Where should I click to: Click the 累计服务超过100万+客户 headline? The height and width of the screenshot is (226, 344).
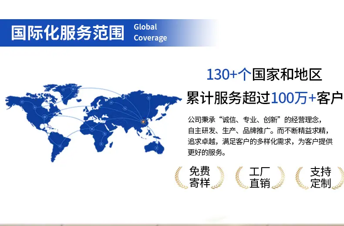tap(264, 98)
